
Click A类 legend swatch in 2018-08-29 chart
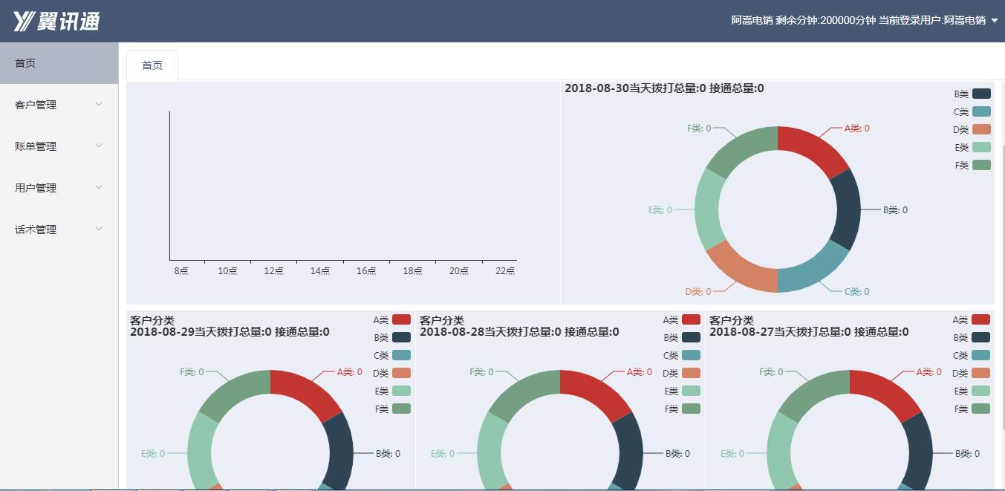coord(401,319)
